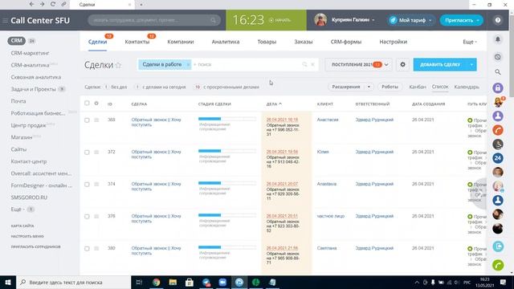Open the blue 24 chat icon

(x=498, y=158)
